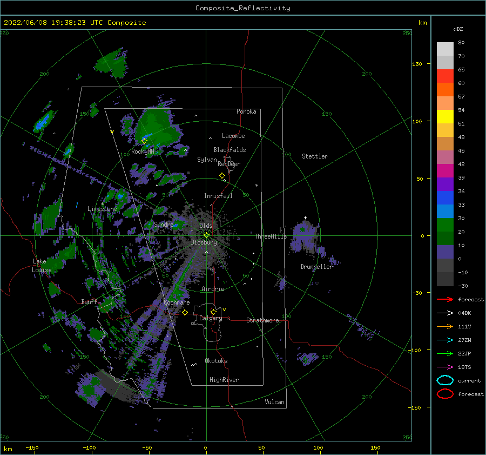Select the light gray 80 dBZ swatch
486x455 pixels.
point(445,49)
